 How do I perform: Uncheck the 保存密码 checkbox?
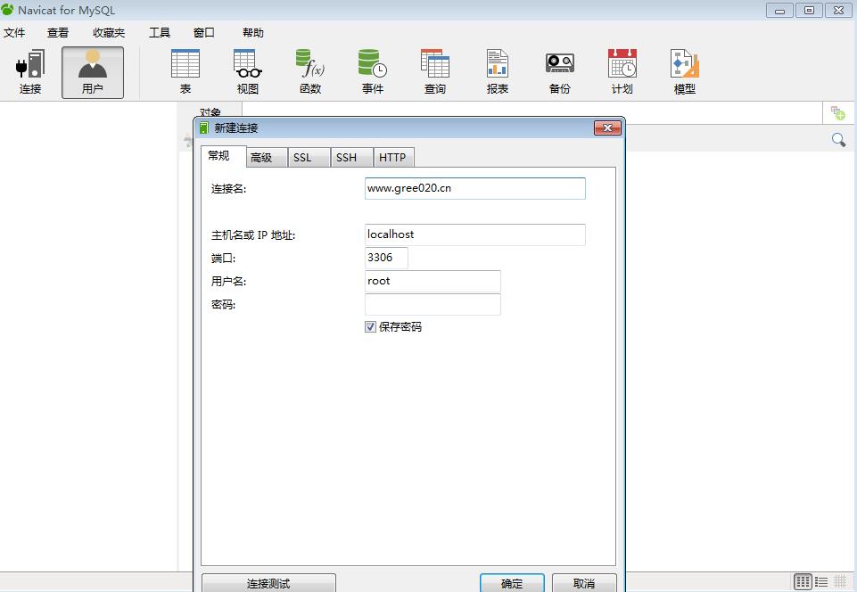point(371,327)
